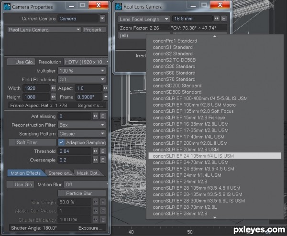Toggle the Particle Blur option
Screen dimensions: 287x236
(x=82, y=193)
